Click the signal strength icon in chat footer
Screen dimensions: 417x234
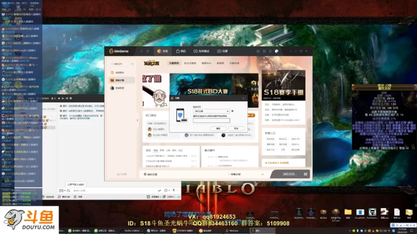178,197
